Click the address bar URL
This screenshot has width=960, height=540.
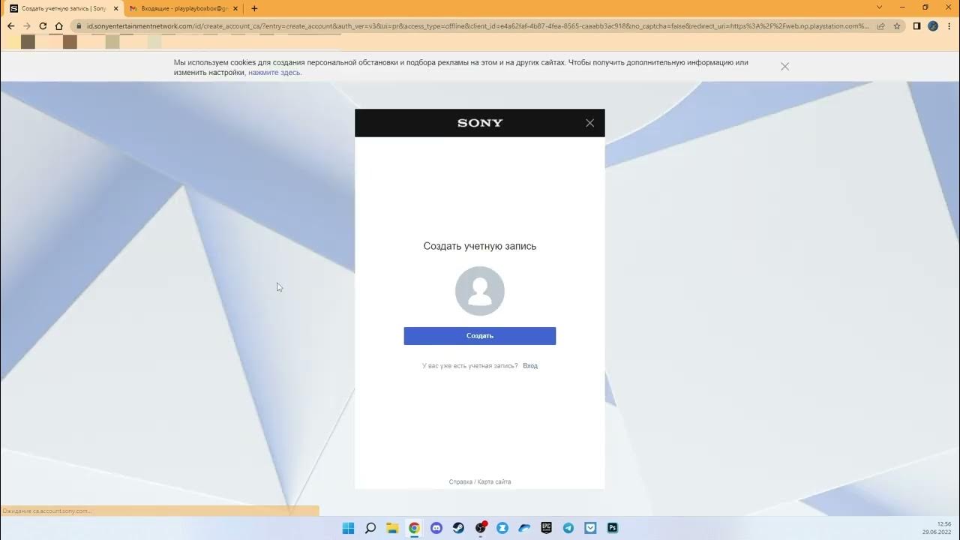[478, 25]
